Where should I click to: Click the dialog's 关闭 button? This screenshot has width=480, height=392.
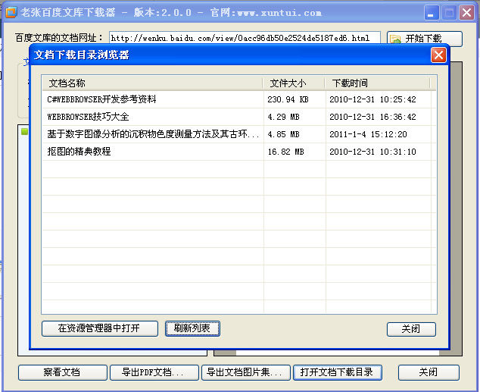(411, 329)
